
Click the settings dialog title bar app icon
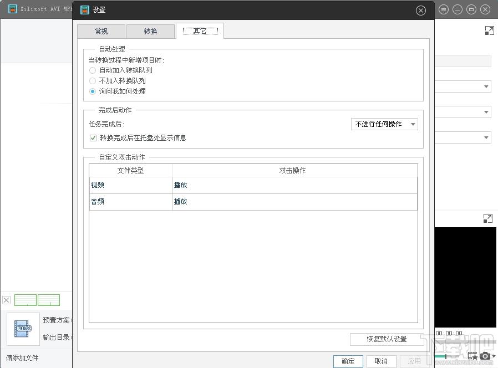tap(84, 10)
